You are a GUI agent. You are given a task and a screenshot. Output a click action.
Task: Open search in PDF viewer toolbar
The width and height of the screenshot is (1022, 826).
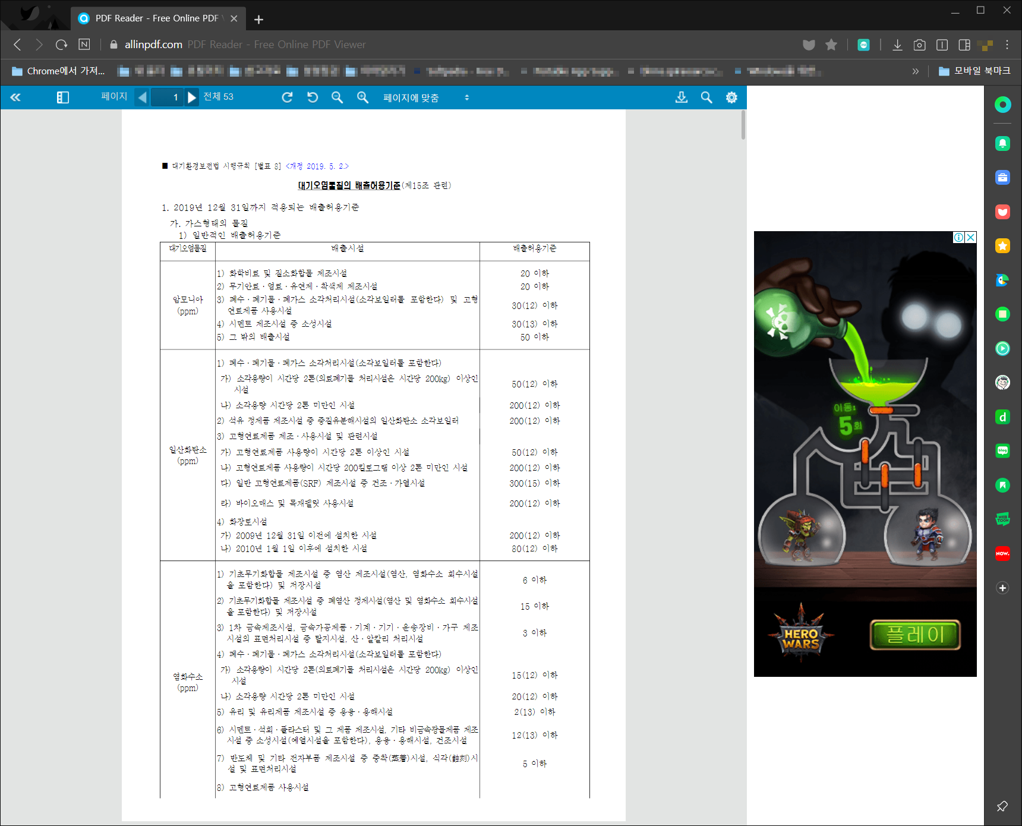pos(706,97)
